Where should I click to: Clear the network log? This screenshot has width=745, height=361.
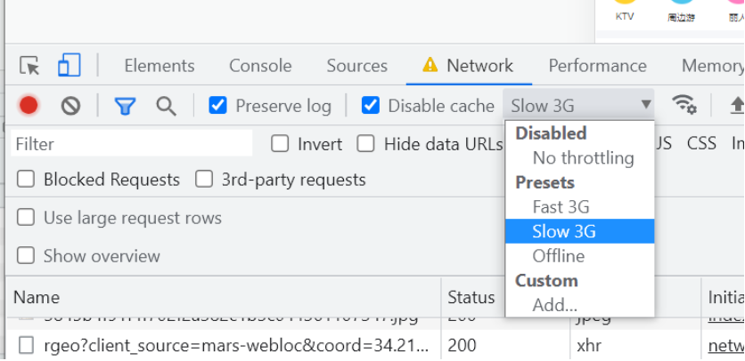[x=70, y=106]
